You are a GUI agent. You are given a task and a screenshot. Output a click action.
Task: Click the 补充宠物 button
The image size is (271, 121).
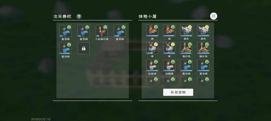coord(178,92)
